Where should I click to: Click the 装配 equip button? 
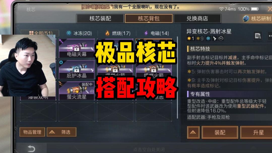tap(220, 132)
